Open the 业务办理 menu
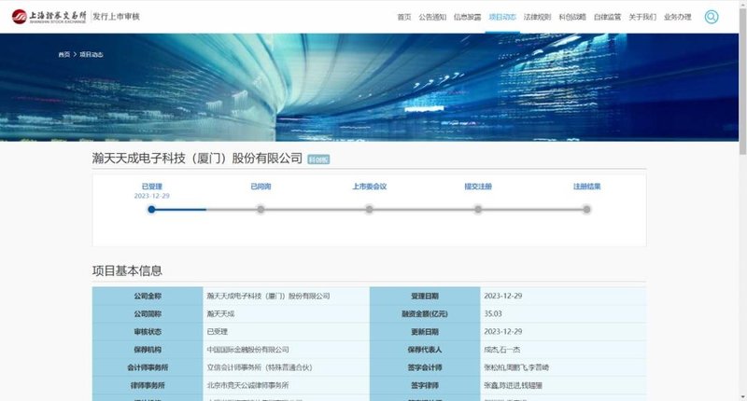Viewport: 747px width, 401px height. coord(678,17)
